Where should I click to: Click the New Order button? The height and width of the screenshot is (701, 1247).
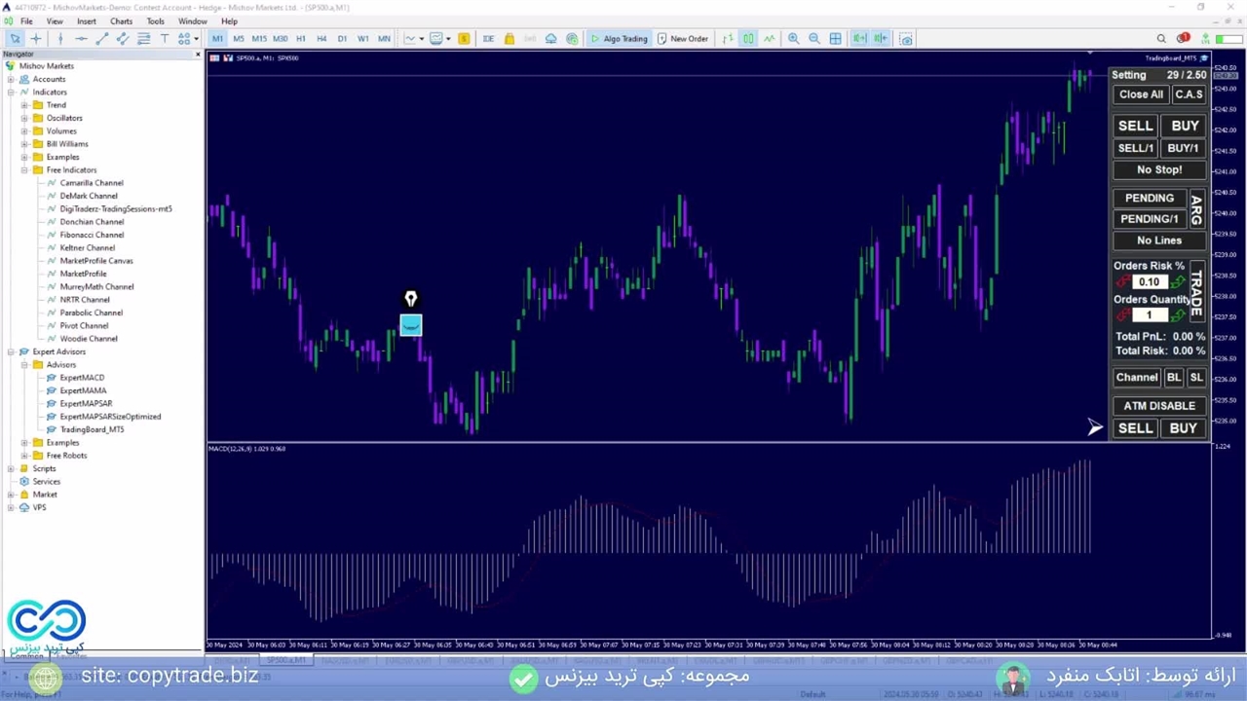(x=682, y=39)
